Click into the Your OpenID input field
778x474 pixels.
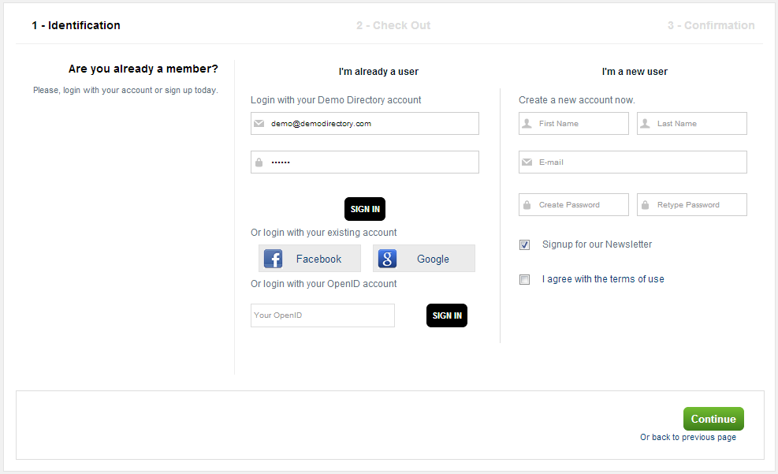(322, 315)
